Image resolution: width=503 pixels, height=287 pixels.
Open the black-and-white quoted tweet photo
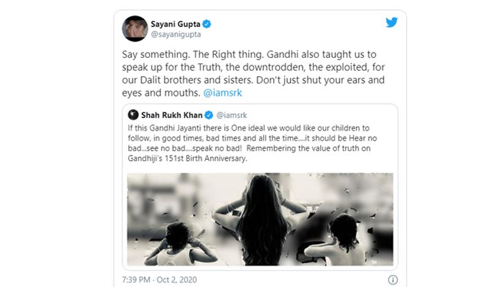(260, 219)
